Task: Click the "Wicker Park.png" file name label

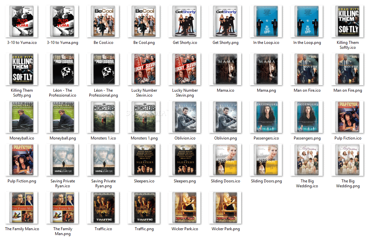Action: [x=226, y=229]
